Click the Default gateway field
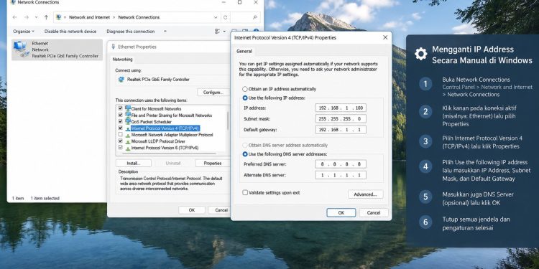The width and height of the screenshot is (539, 269). [x=341, y=130]
